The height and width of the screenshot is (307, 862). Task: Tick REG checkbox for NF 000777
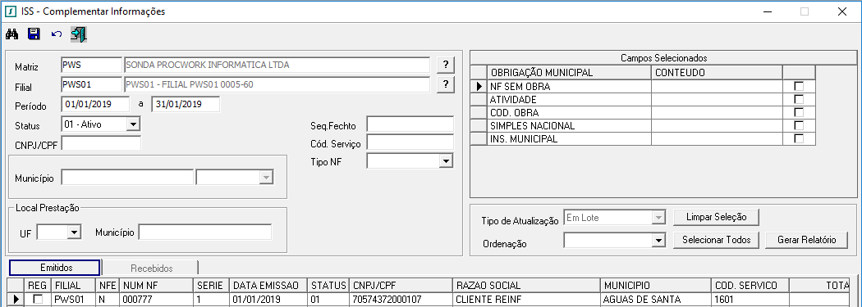38,300
